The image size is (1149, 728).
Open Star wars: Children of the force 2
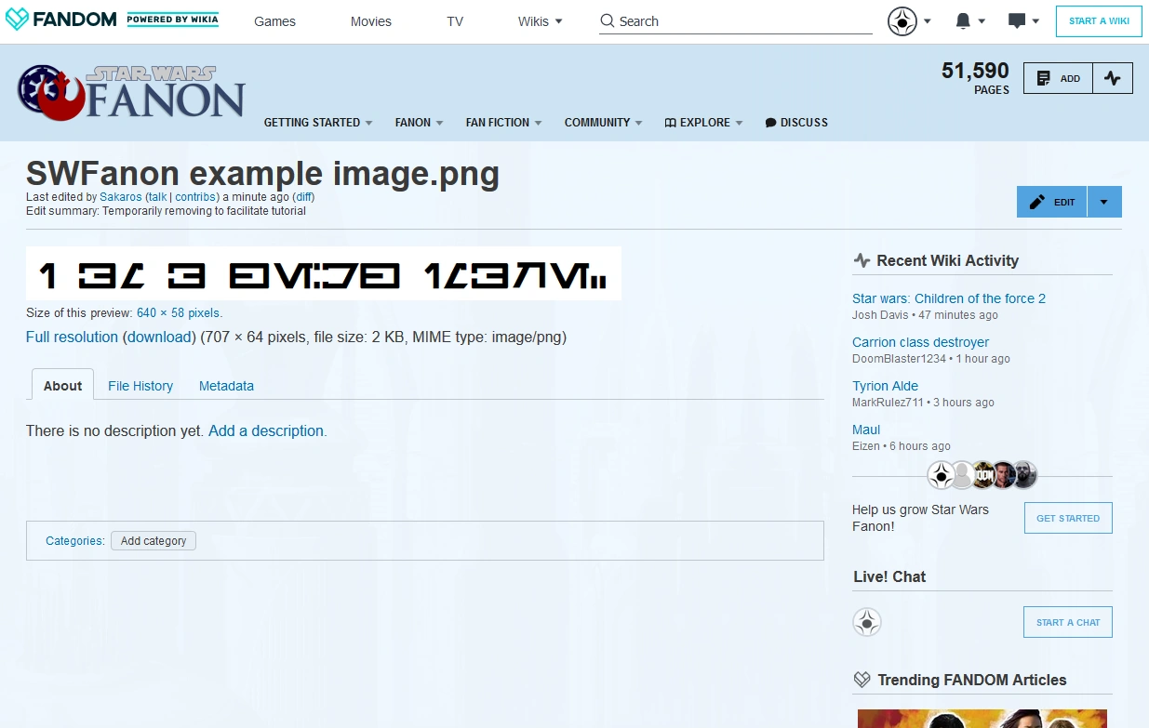click(x=949, y=298)
